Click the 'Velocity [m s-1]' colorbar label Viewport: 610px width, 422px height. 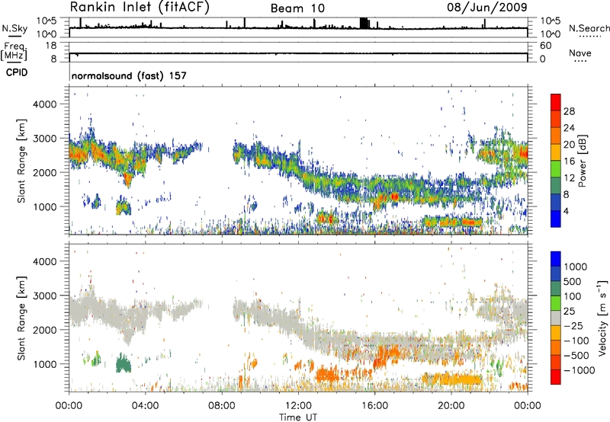pyautogui.click(x=602, y=317)
